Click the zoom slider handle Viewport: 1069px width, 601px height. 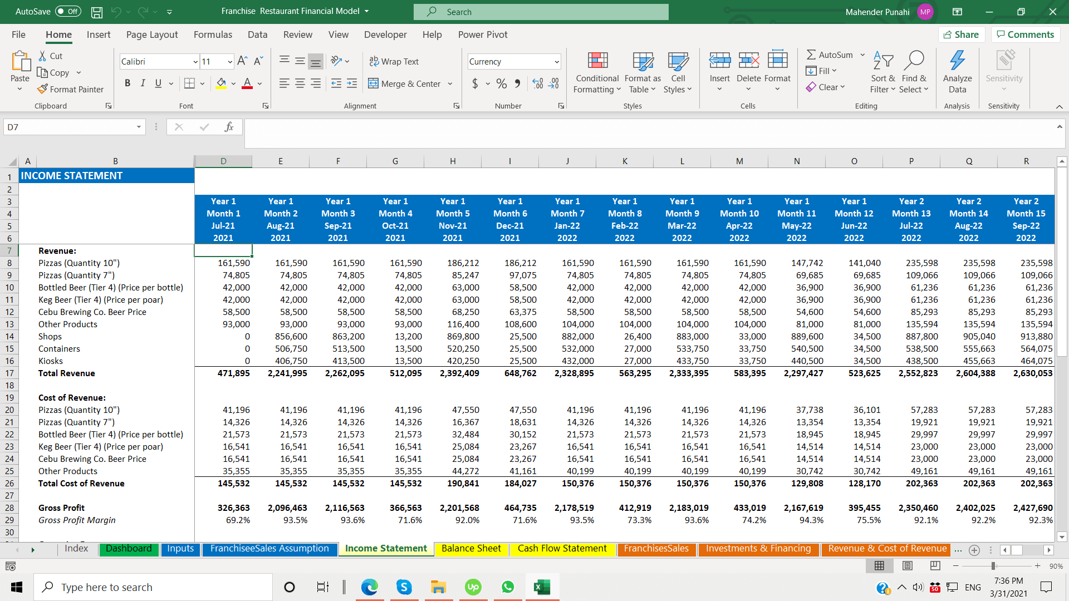(x=993, y=566)
